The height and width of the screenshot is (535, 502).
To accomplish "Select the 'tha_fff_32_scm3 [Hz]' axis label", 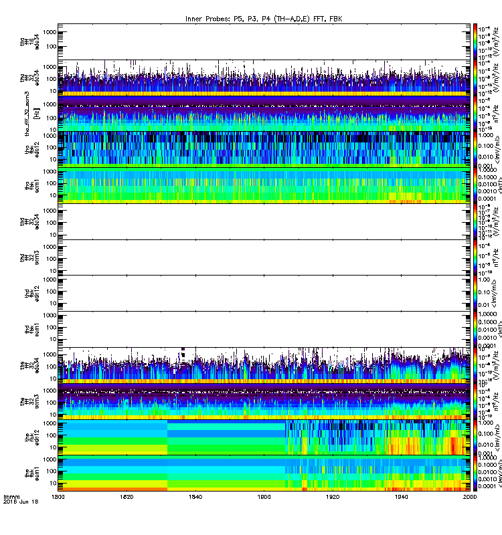I will point(31,114).
